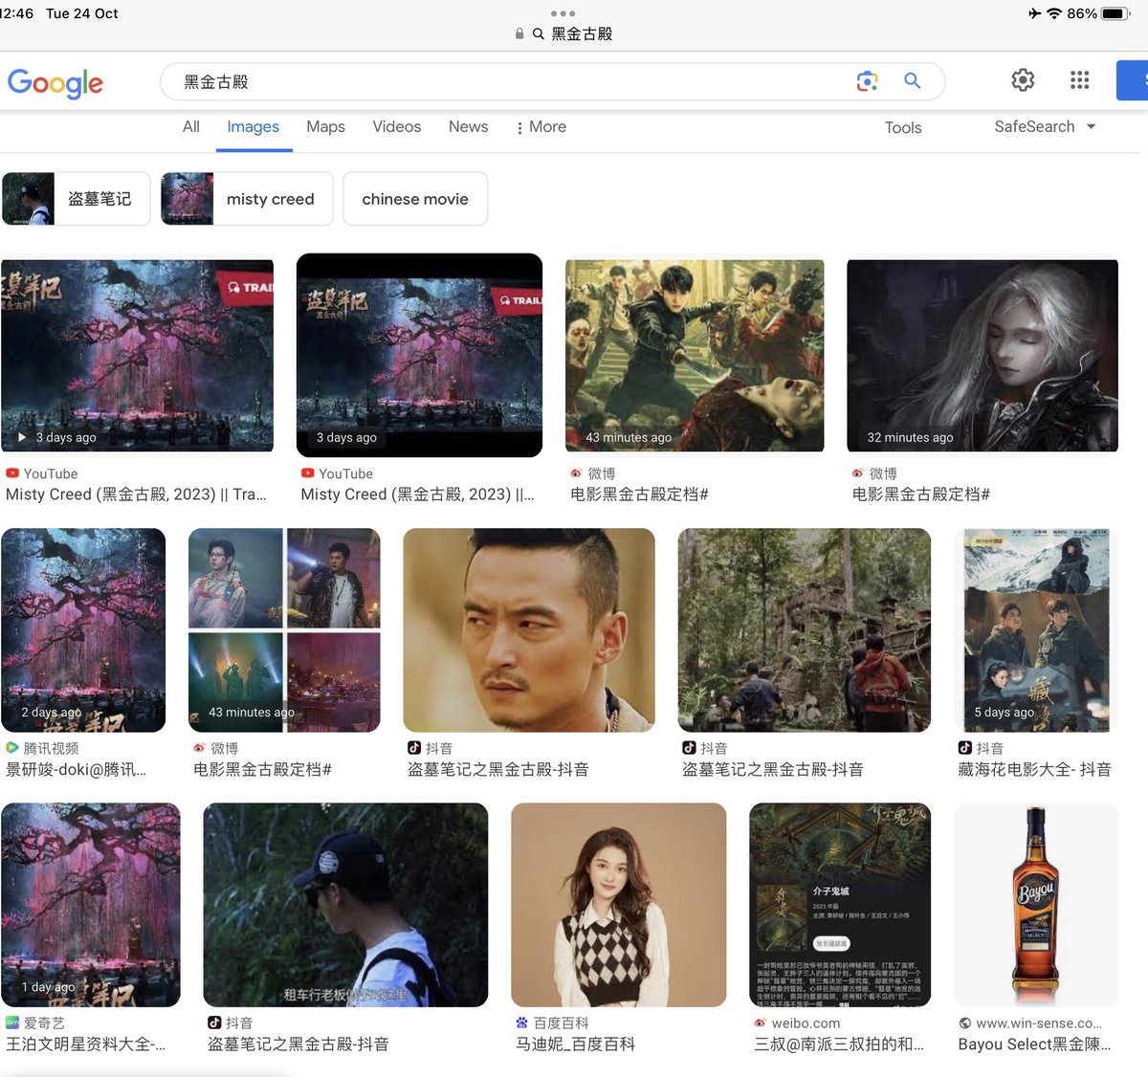Open the dark 介子鬼城 weibo screenshot thumbnail
1148x1077 pixels.
(x=840, y=905)
